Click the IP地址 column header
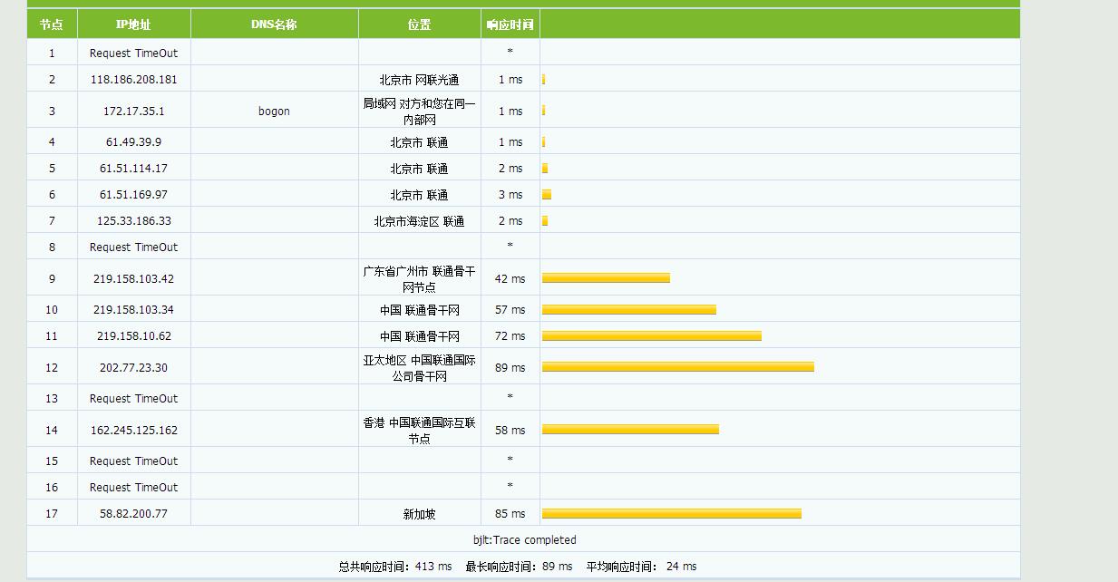Image resolution: width=1118 pixels, height=582 pixels. click(x=134, y=24)
